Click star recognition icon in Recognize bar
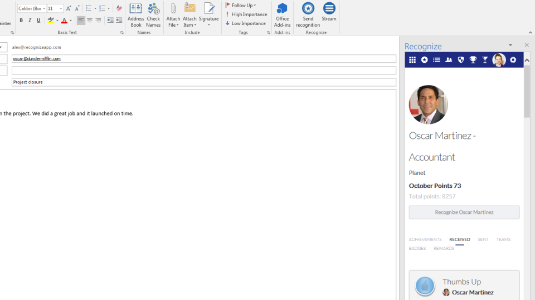This screenshot has width=535, height=300. click(x=425, y=60)
